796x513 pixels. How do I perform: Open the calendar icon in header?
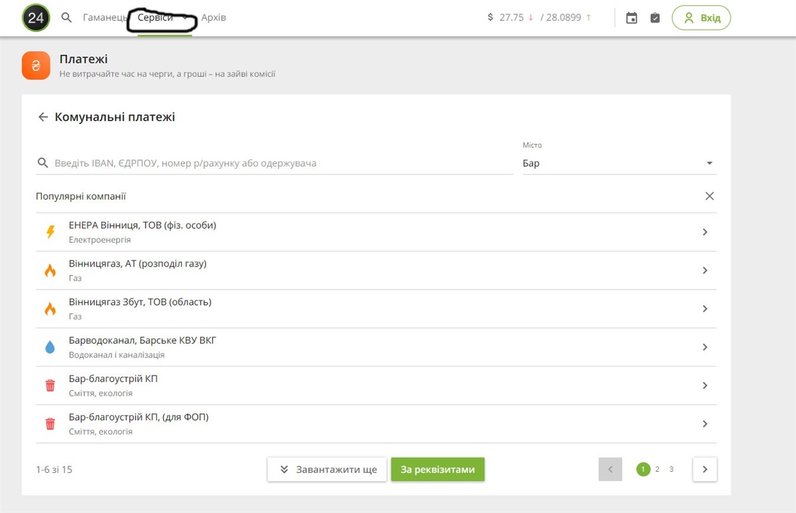[632, 18]
